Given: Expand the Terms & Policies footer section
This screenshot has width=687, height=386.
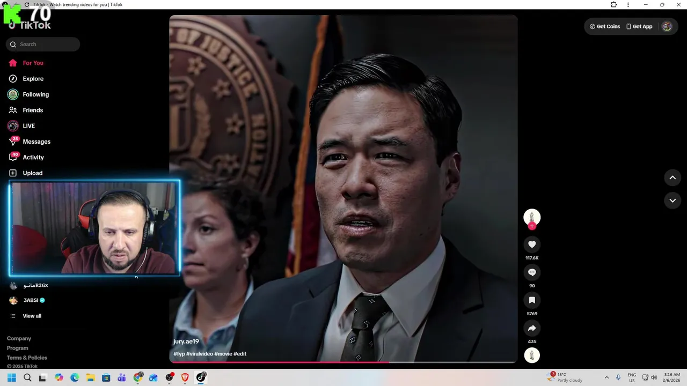Looking at the screenshot, I should [27, 358].
